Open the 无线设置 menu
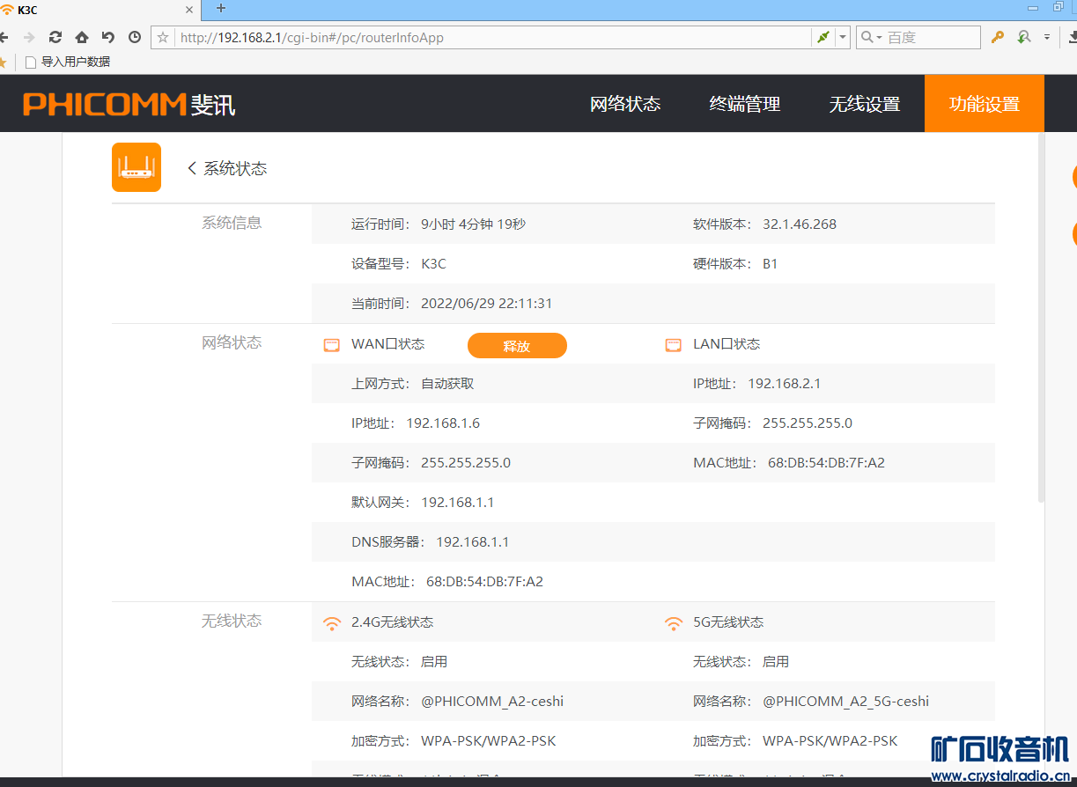 (x=865, y=104)
